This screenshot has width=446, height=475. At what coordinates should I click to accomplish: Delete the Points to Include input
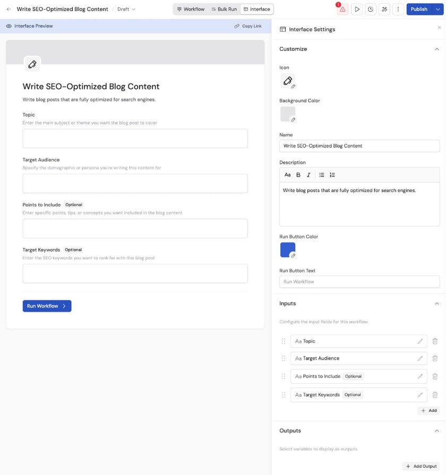pyautogui.click(x=435, y=376)
